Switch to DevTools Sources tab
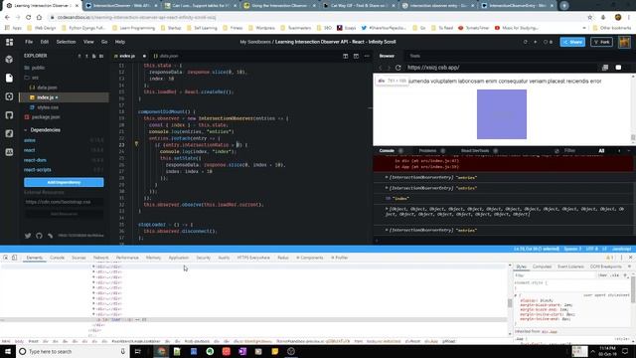Viewport: 636px width, 358px height. pos(79,258)
